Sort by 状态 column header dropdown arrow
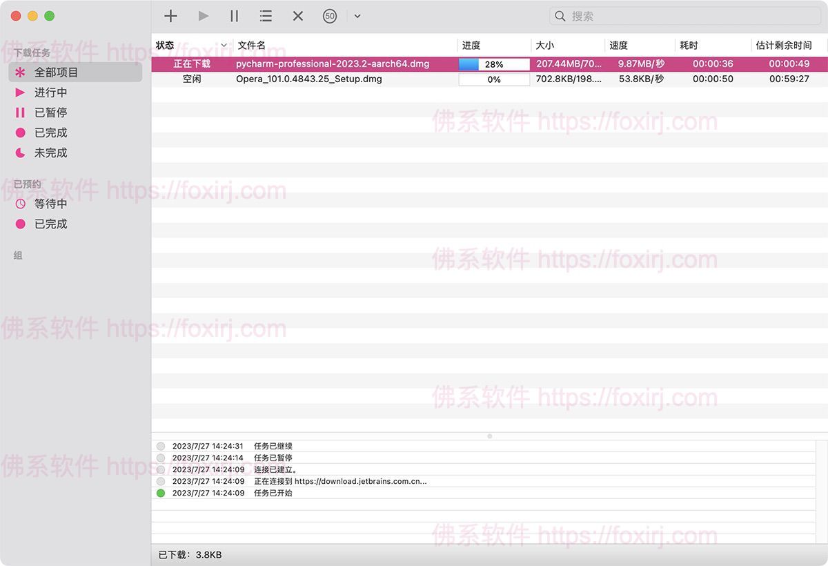The image size is (828, 566). [x=224, y=46]
